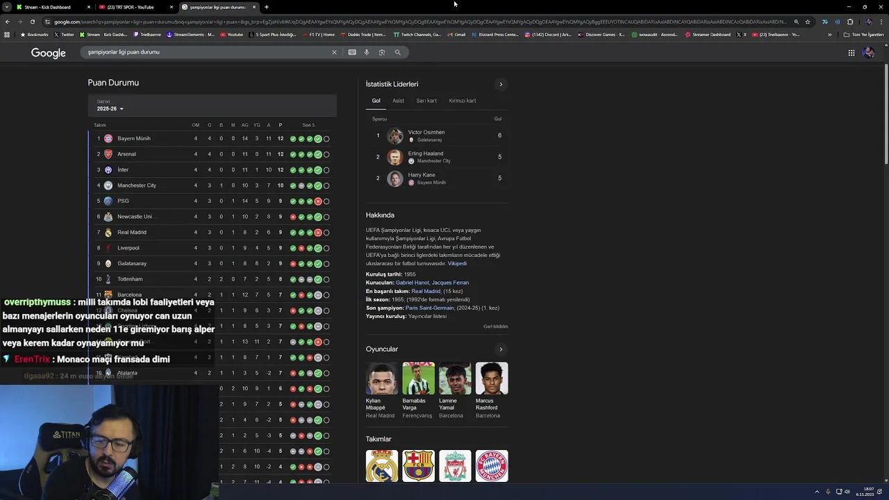The width and height of the screenshot is (889, 500).
Task: Close the TRT SPOR YouTube tab
Action: pyautogui.click(x=171, y=7)
